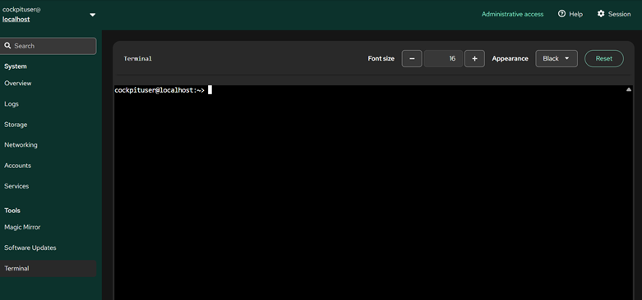The height and width of the screenshot is (300, 642).
Task: Click the Tools section heading
Action: [x=12, y=211]
